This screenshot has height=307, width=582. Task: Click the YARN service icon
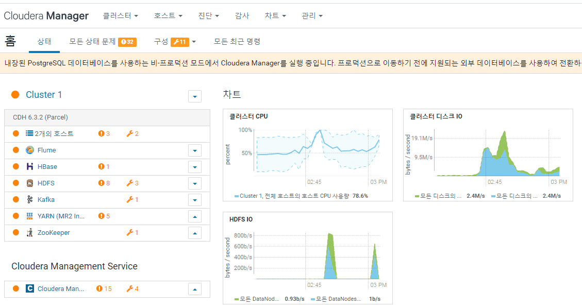point(30,216)
